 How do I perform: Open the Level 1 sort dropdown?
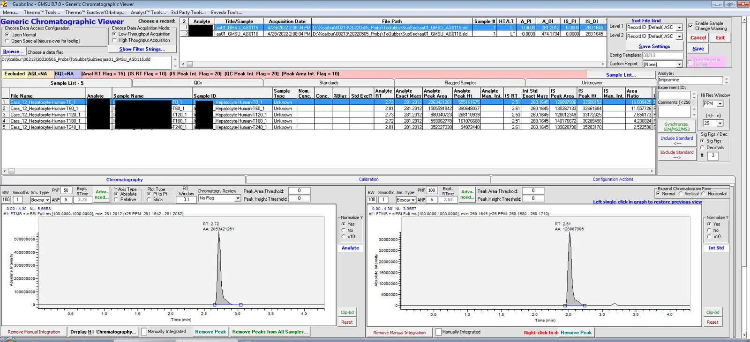(x=679, y=28)
